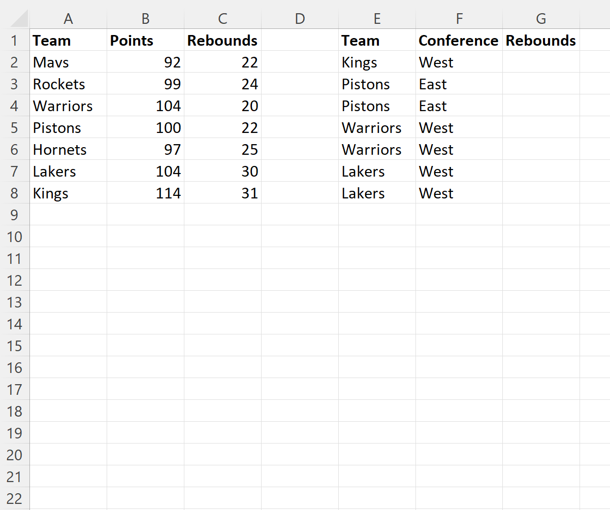This screenshot has width=610, height=510.
Task: Click the Hornets cell
Action: [x=68, y=150]
